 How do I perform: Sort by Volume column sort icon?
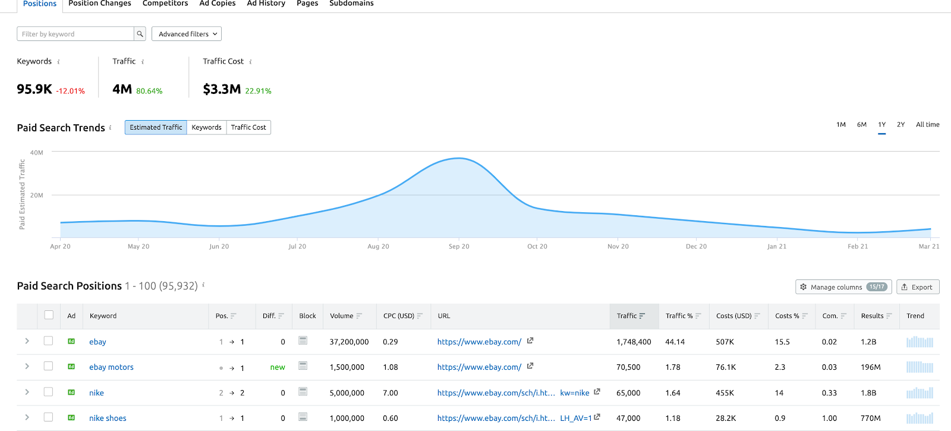[359, 316]
